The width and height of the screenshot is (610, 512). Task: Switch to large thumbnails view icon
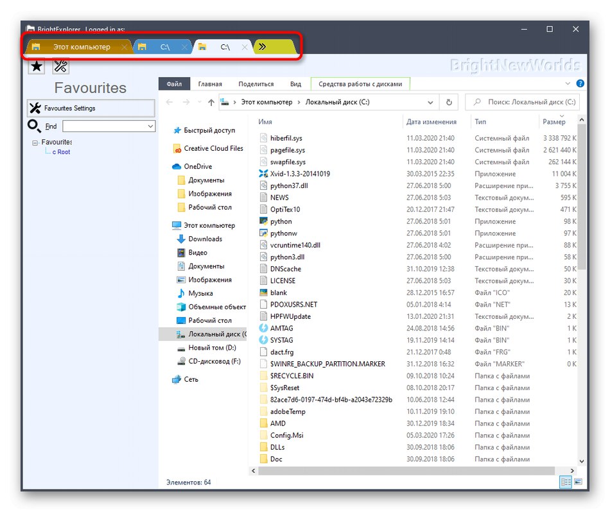(x=578, y=482)
